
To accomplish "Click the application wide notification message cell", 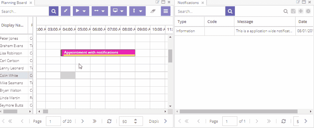I will point(265,31).
